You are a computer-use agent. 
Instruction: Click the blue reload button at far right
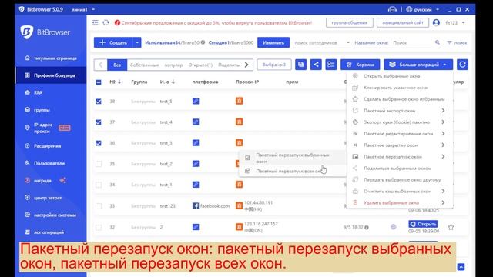click(x=462, y=65)
